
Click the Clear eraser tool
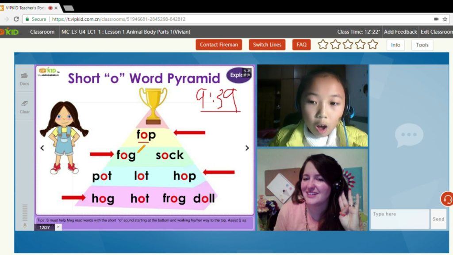tap(24, 104)
